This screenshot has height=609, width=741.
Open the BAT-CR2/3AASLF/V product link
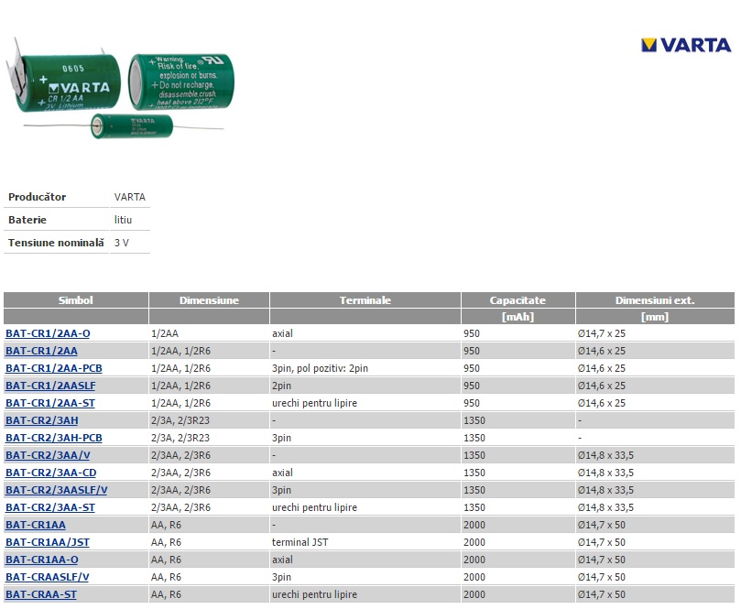pyautogui.click(x=57, y=491)
